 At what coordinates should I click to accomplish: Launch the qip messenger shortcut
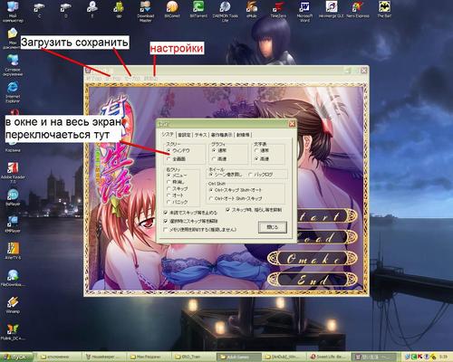click(x=119, y=10)
